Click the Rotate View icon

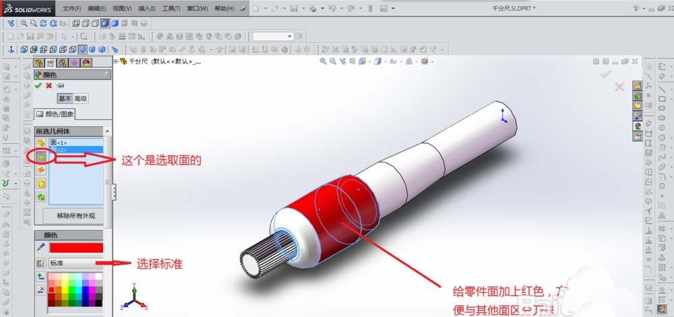point(43,23)
